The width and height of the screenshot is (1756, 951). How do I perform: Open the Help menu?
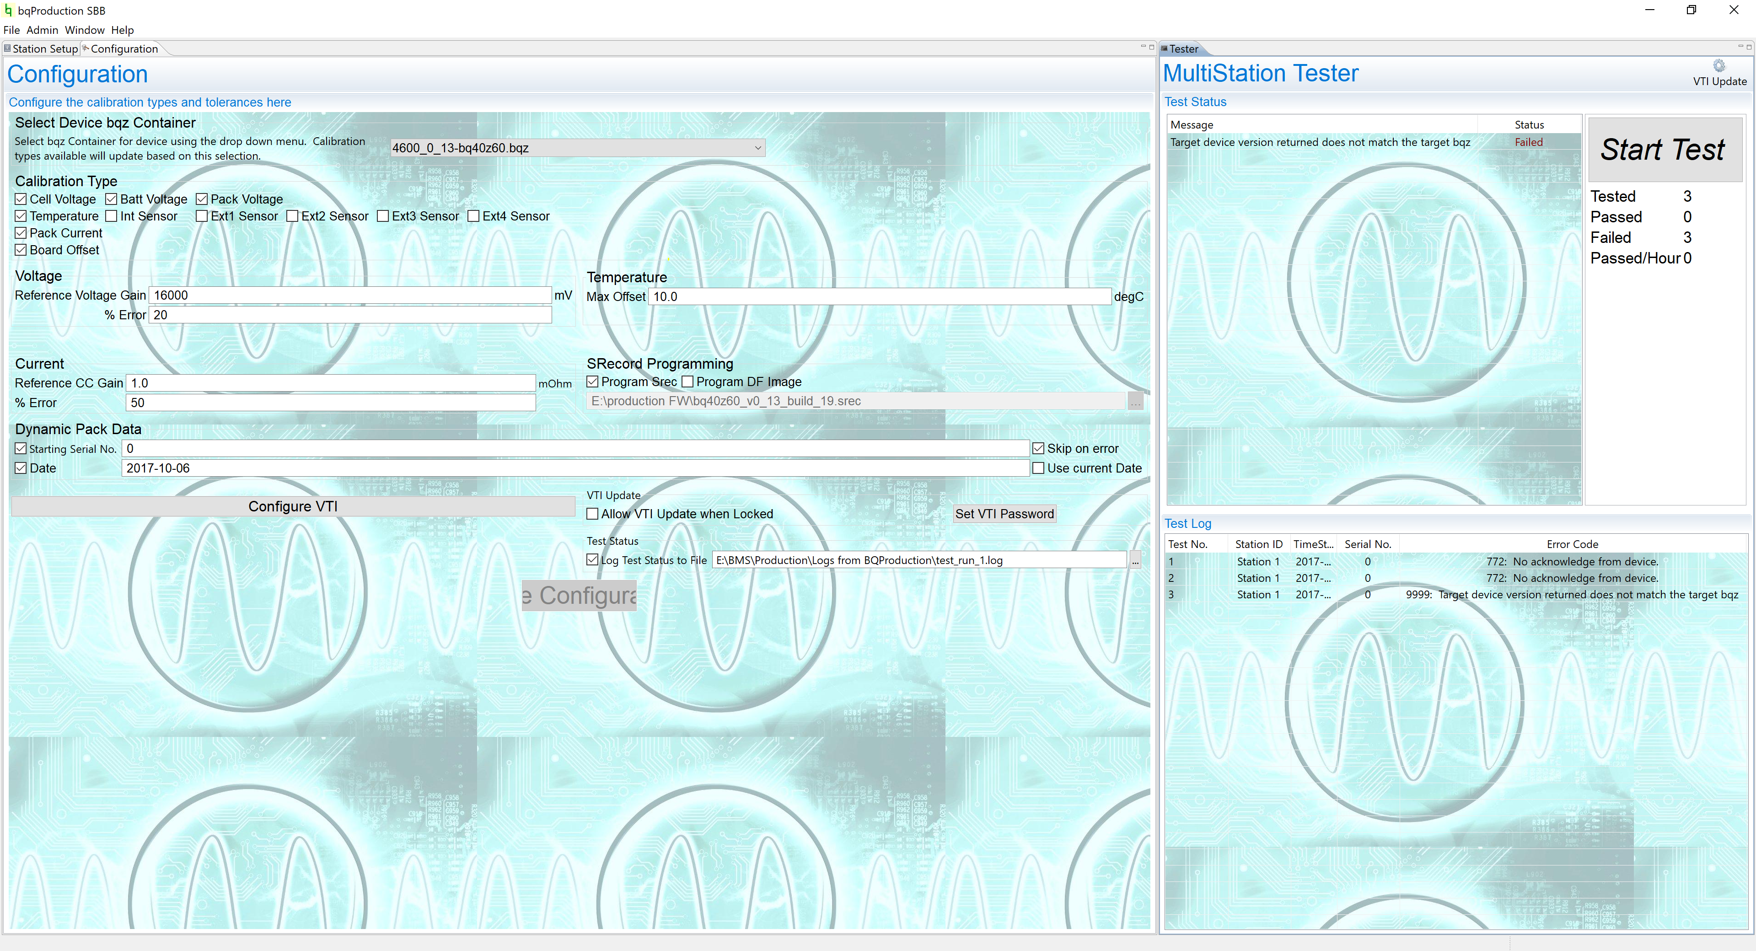(123, 30)
